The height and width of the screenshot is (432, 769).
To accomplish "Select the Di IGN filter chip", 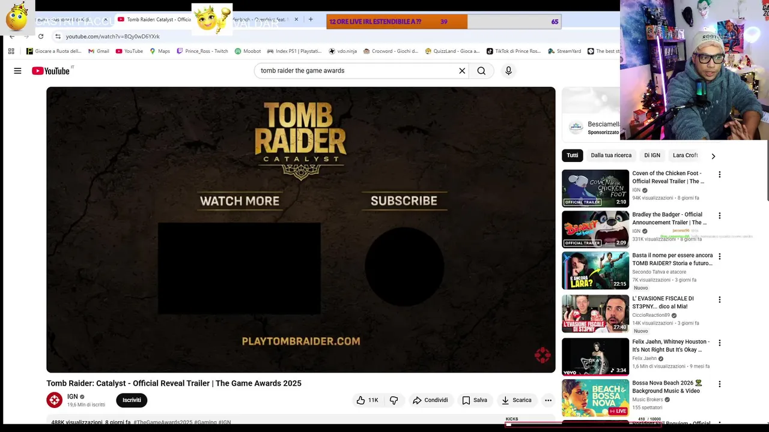I will coord(652,155).
